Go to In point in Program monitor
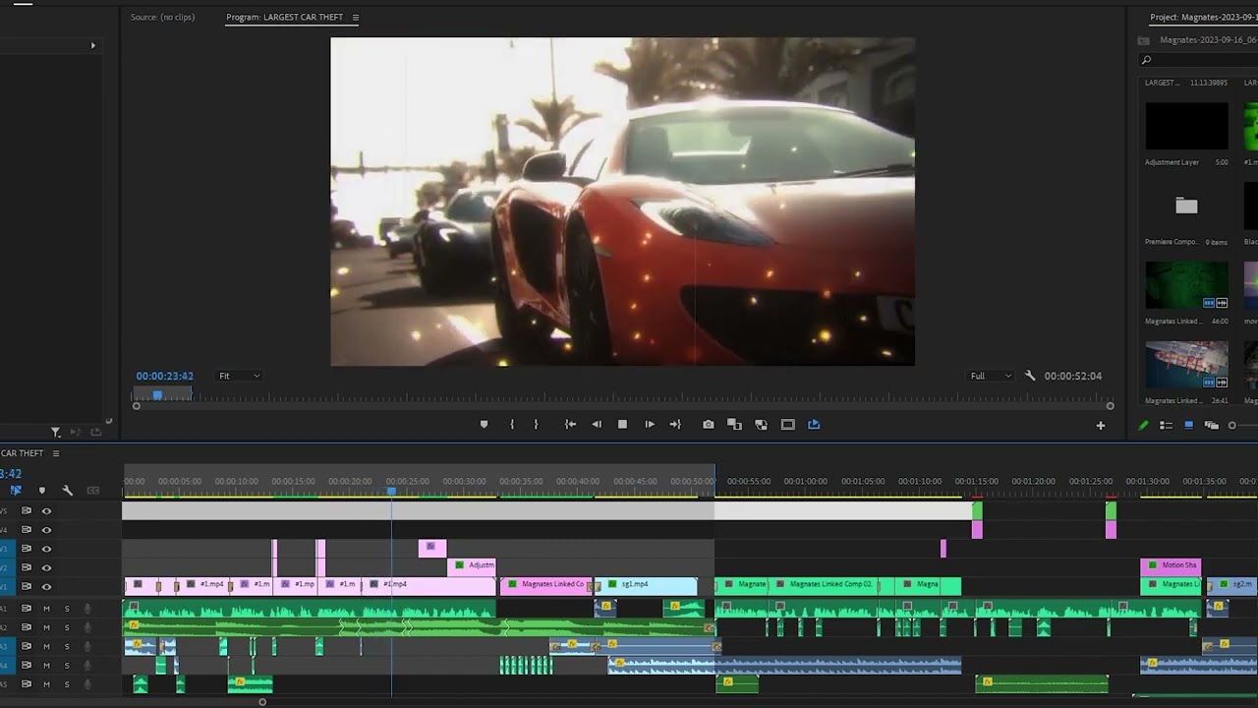Screen dimensions: 1258x708 [x=570, y=425]
